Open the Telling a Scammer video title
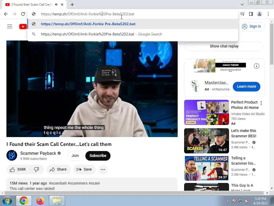Screen dimensions: 274x206 243,161
